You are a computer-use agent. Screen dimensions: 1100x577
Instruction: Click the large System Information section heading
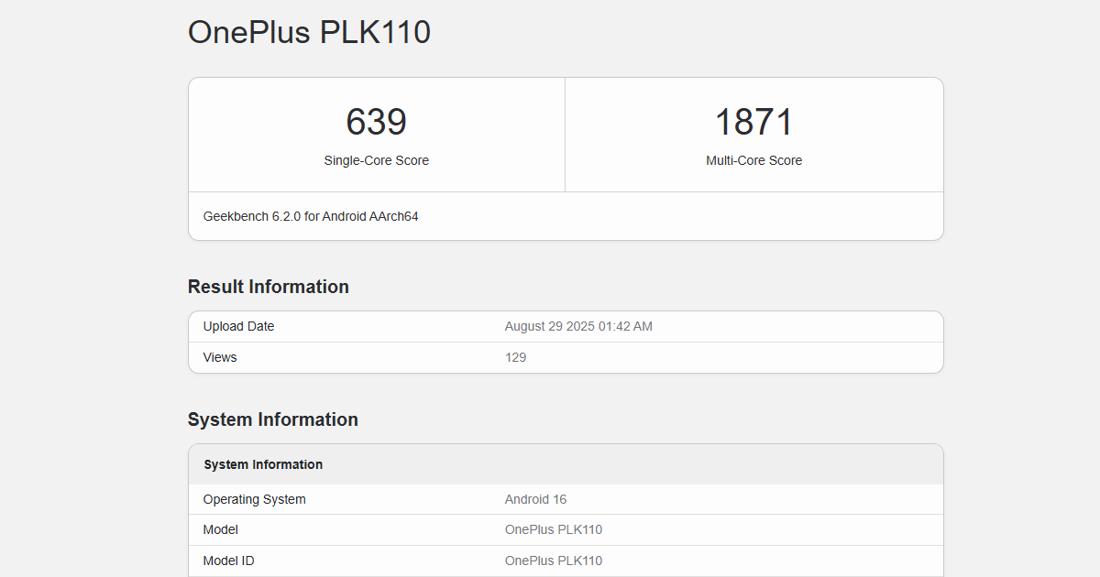coord(272,419)
